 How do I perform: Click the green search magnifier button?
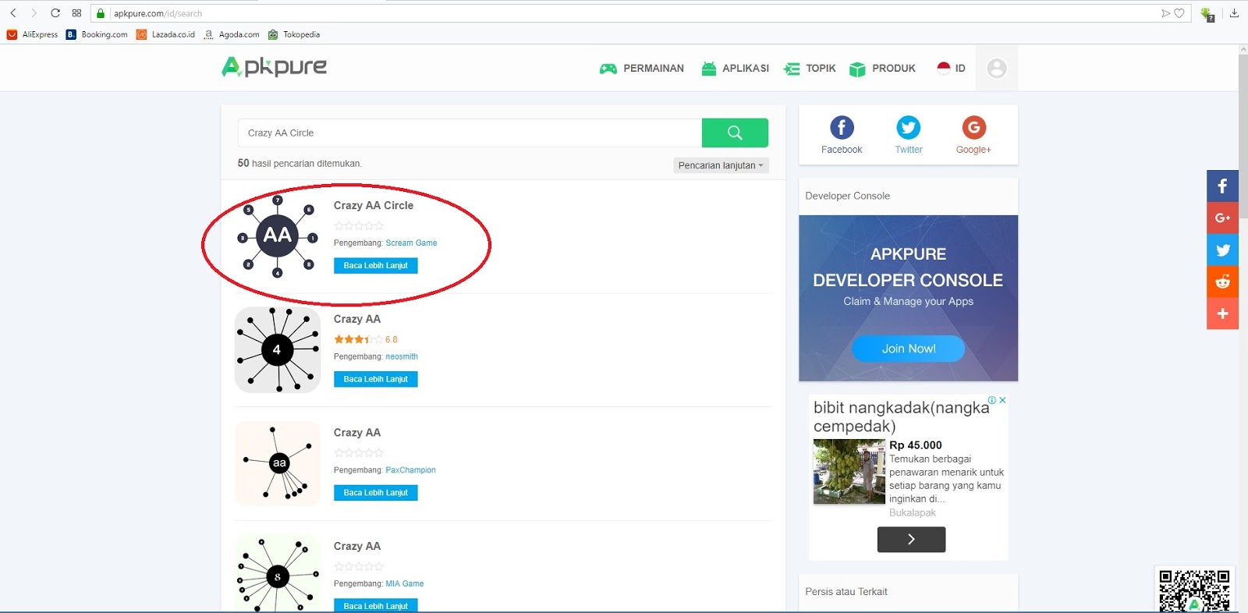[x=735, y=133]
